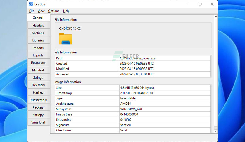Select the Entropy tab
Viewport: 245px width, 142px height.
tap(38, 115)
